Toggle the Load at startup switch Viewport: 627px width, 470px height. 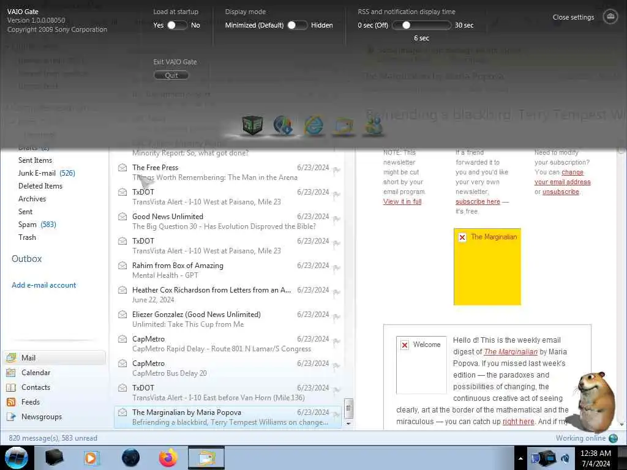click(x=177, y=25)
